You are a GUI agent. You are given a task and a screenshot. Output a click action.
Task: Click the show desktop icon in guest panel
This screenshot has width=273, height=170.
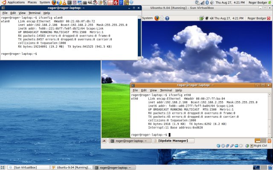coord(105,141)
